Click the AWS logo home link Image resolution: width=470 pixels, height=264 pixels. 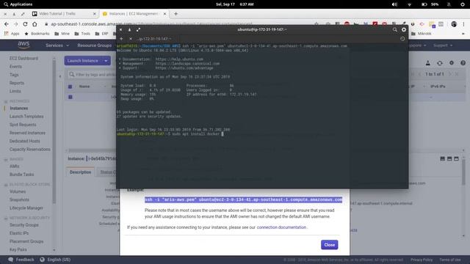23,45
